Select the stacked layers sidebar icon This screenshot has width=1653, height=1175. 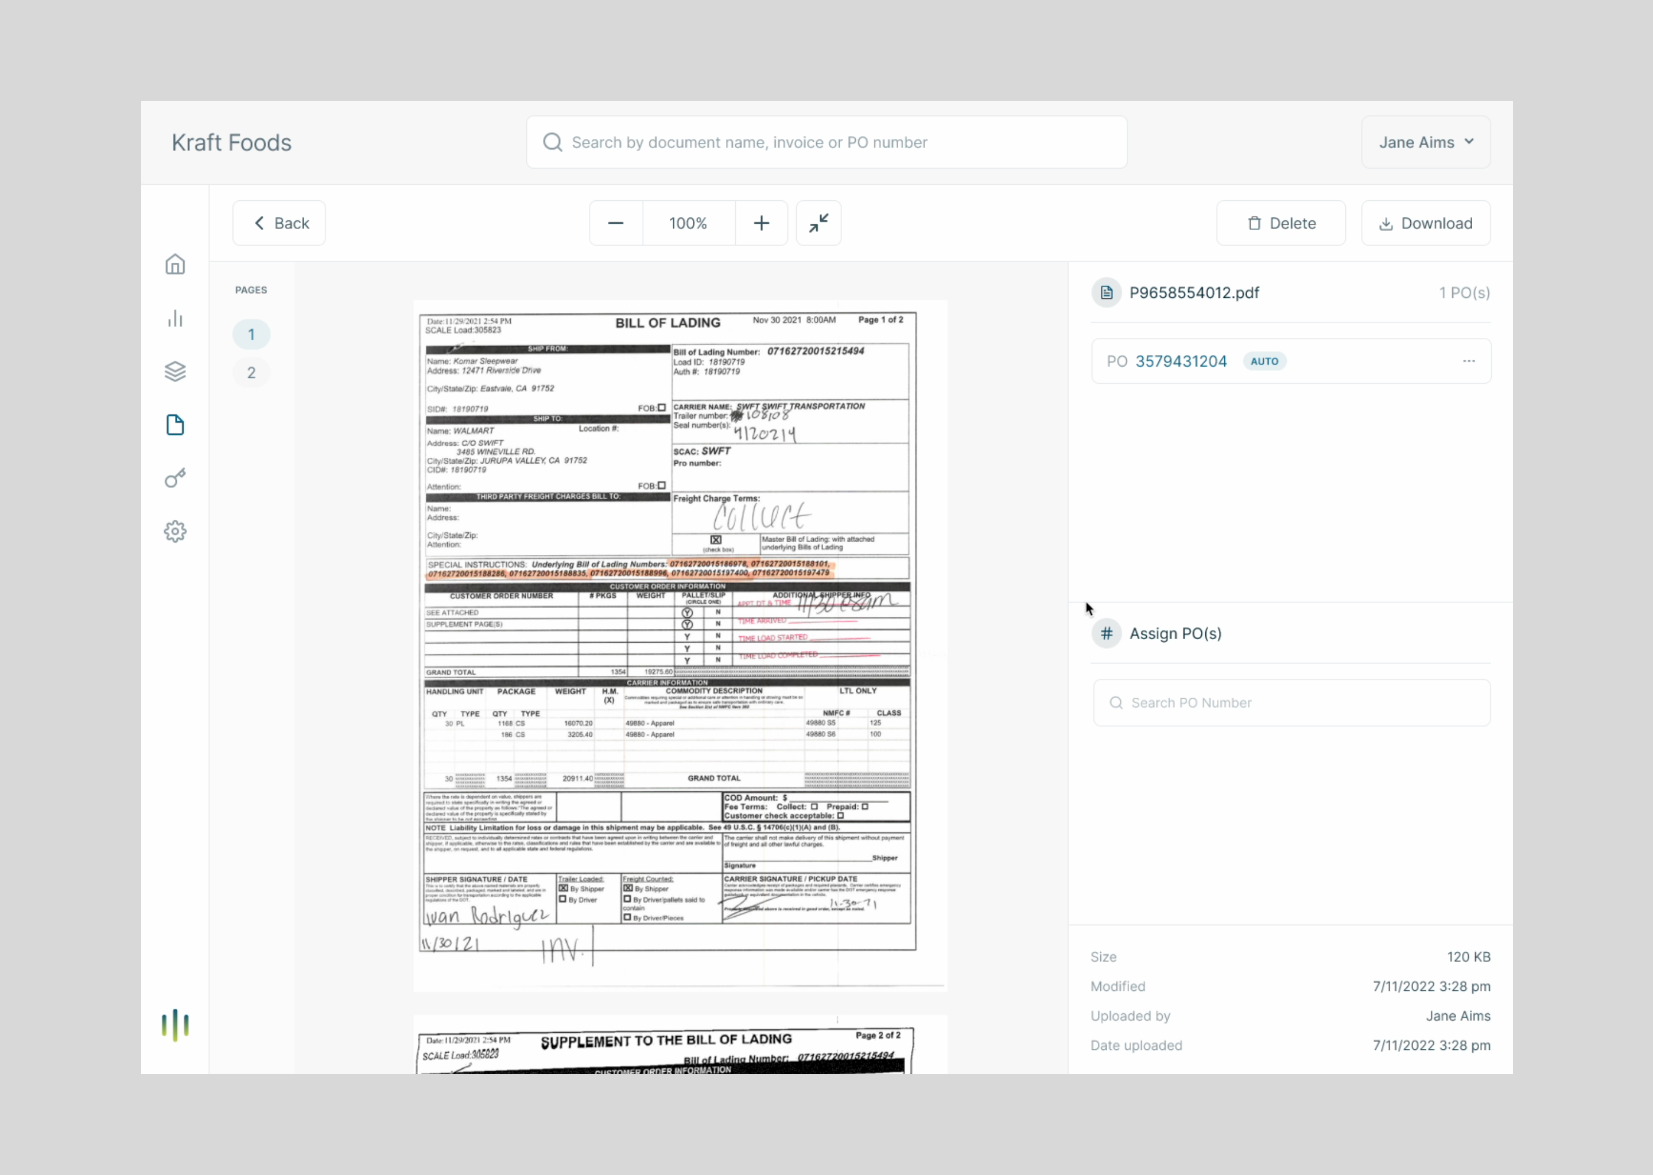pos(175,371)
